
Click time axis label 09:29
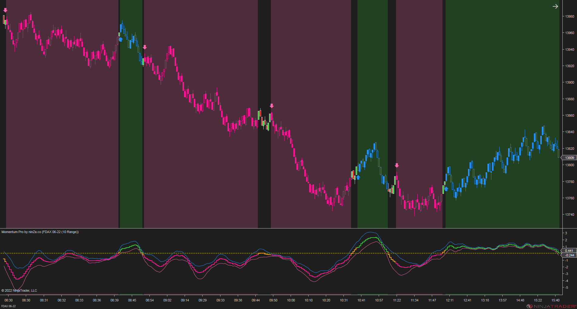point(203,300)
